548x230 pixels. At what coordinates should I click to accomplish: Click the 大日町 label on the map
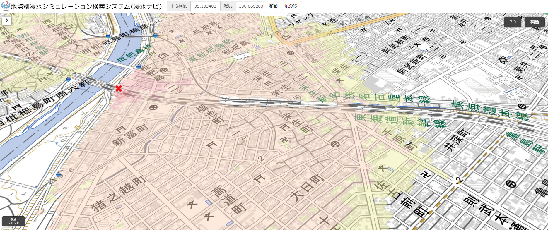click(307, 187)
